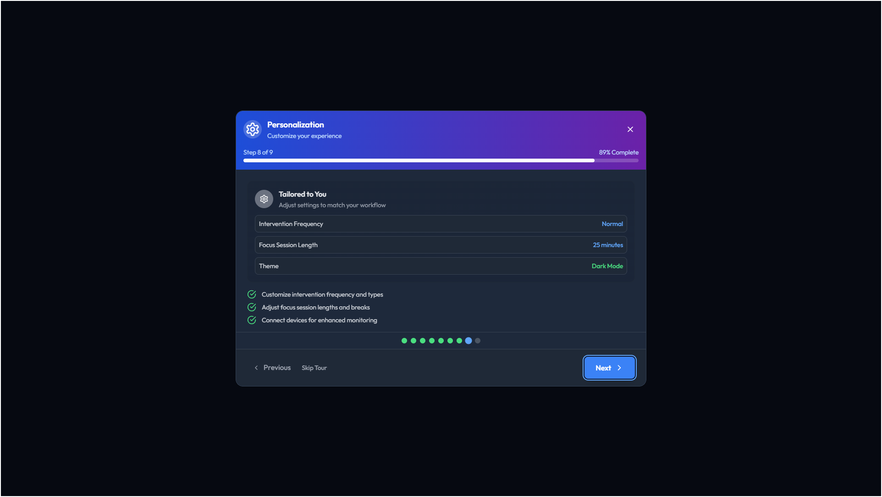The width and height of the screenshot is (882, 497).
Task: Click the Tailored to You gear icon
Action: point(264,199)
